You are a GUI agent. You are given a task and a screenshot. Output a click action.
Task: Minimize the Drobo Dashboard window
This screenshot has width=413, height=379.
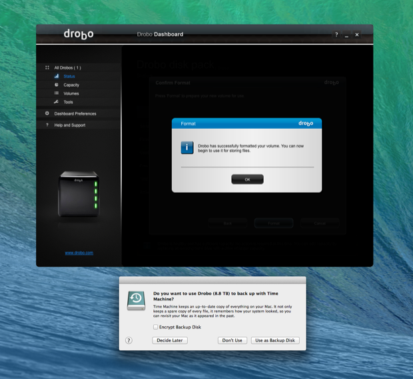(x=346, y=35)
